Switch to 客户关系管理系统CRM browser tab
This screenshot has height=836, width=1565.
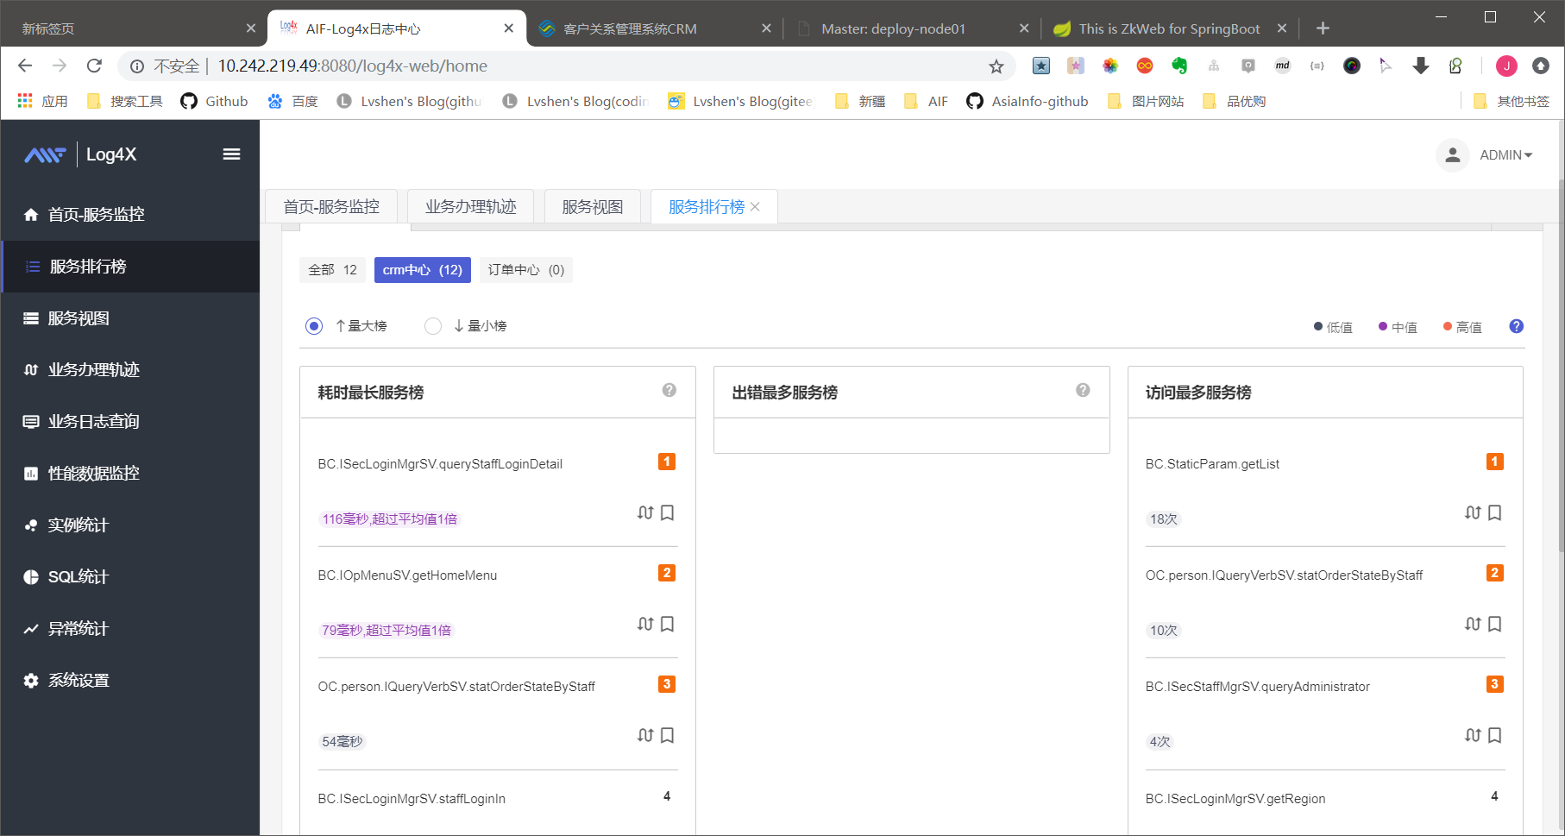[656, 28]
